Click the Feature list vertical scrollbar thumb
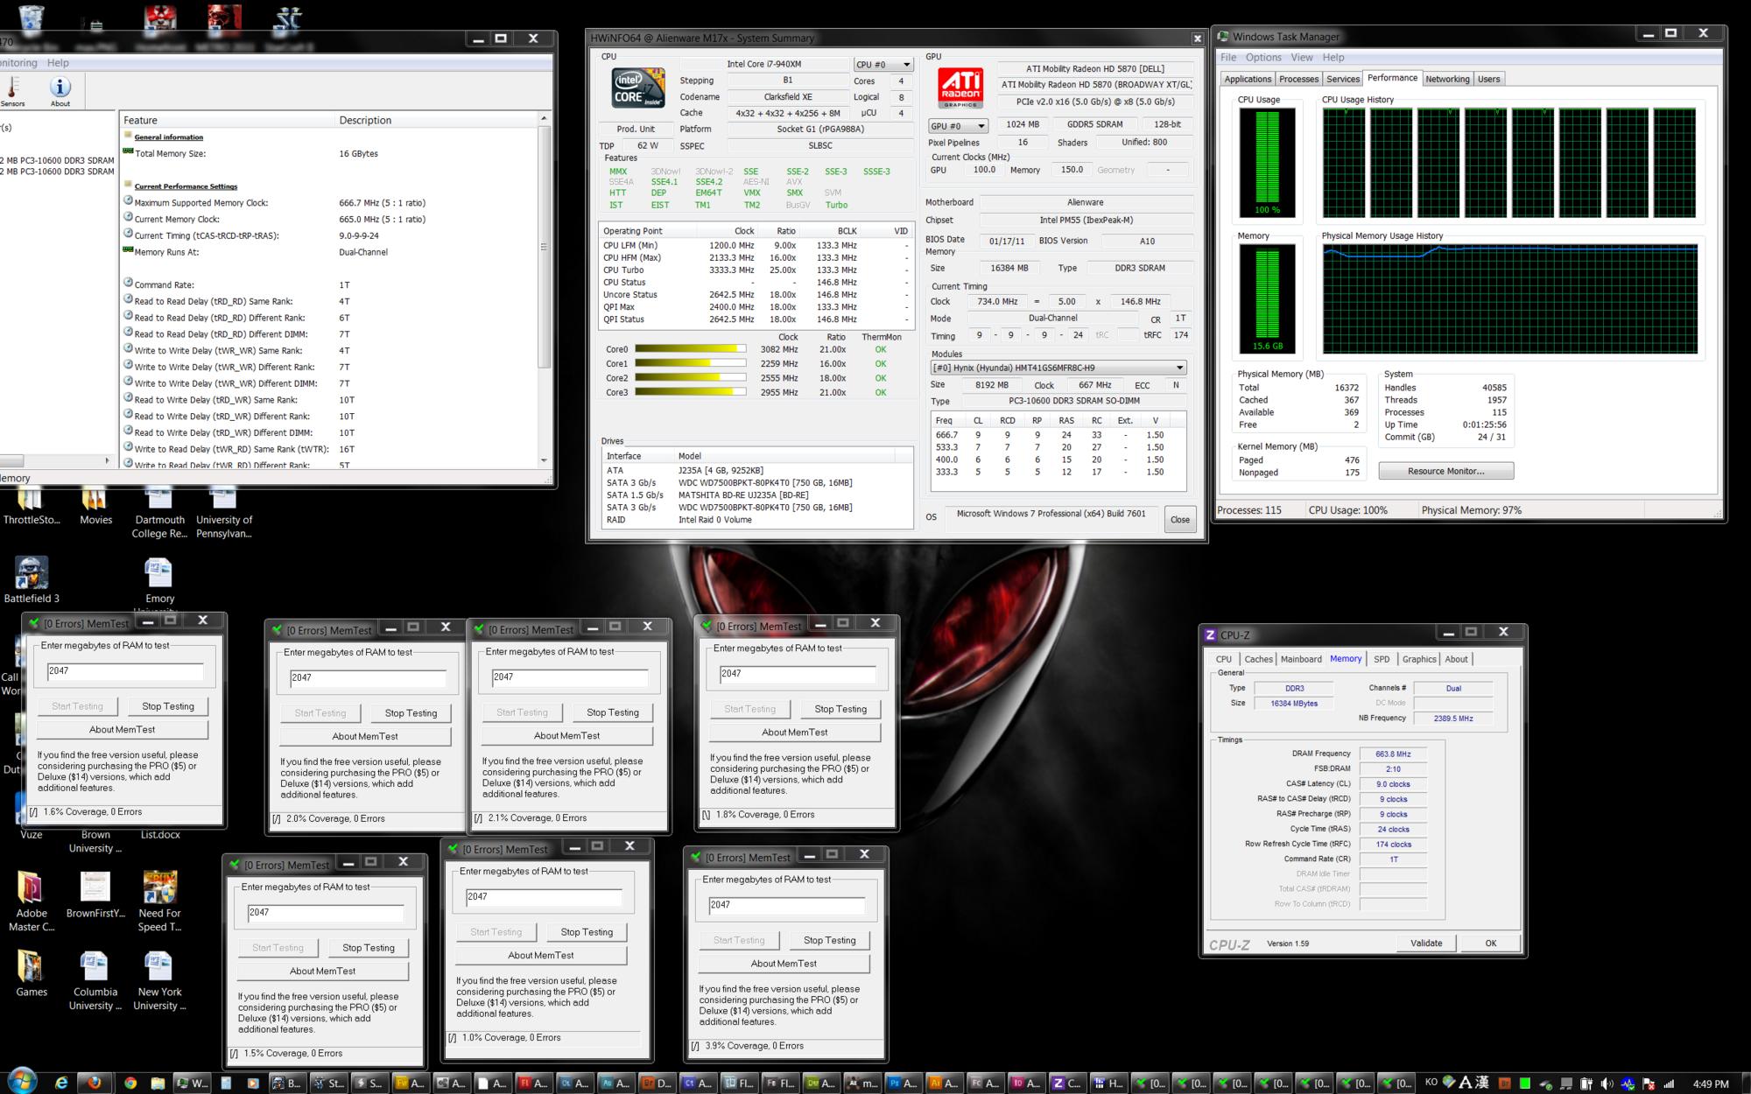 pos(544,247)
